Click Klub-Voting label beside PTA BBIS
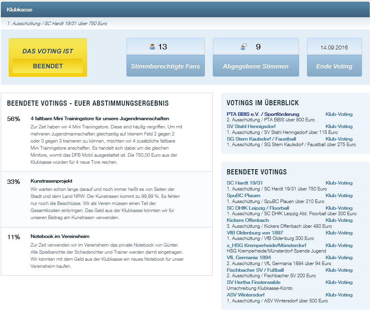The width and height of the screenshot is (371, 311). tap(339, 114)
